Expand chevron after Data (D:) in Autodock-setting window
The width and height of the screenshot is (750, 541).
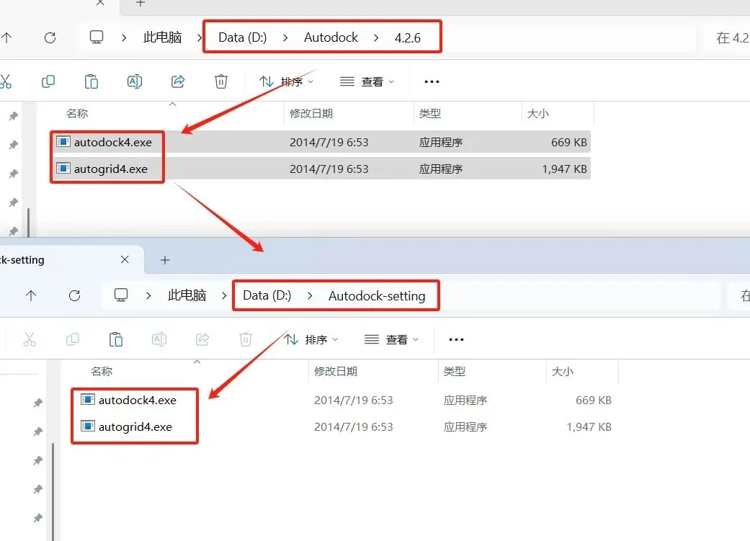point(310,295)
